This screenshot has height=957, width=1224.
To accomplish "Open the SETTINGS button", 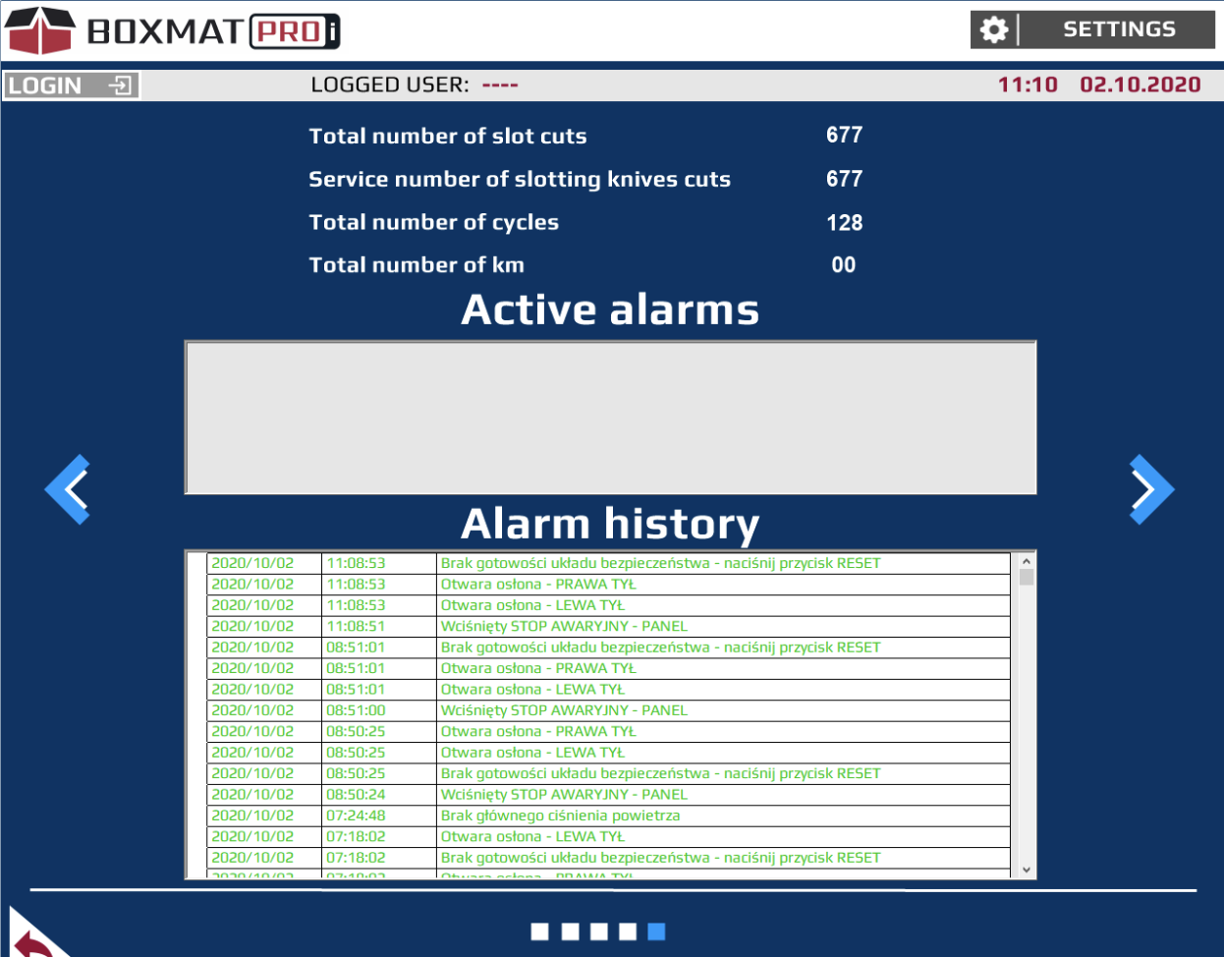I will tap(1118, 29).
